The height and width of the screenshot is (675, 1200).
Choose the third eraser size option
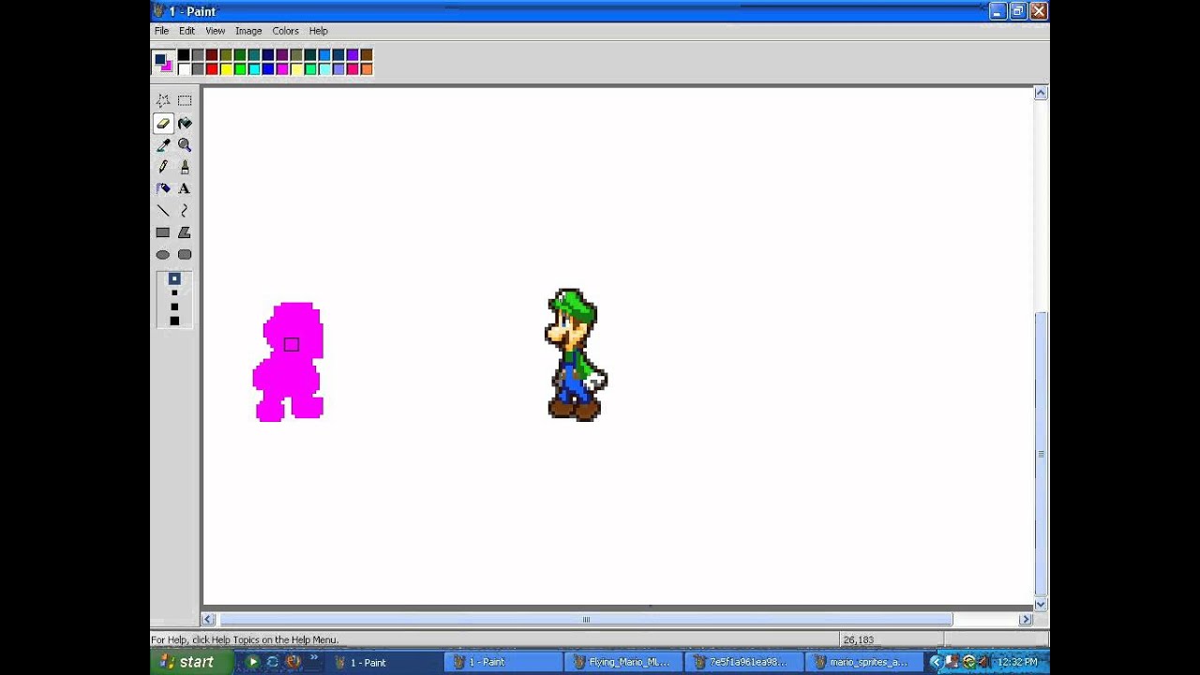[x=174, y=307]
